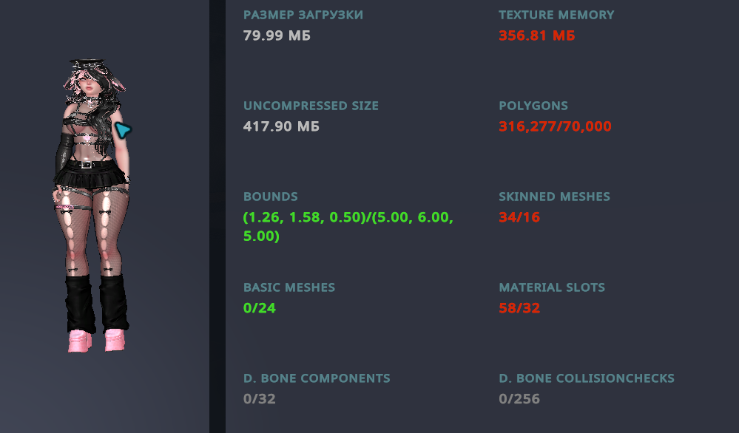
Task: Click the green Bounds dimensions text
Action: point(348,226)
